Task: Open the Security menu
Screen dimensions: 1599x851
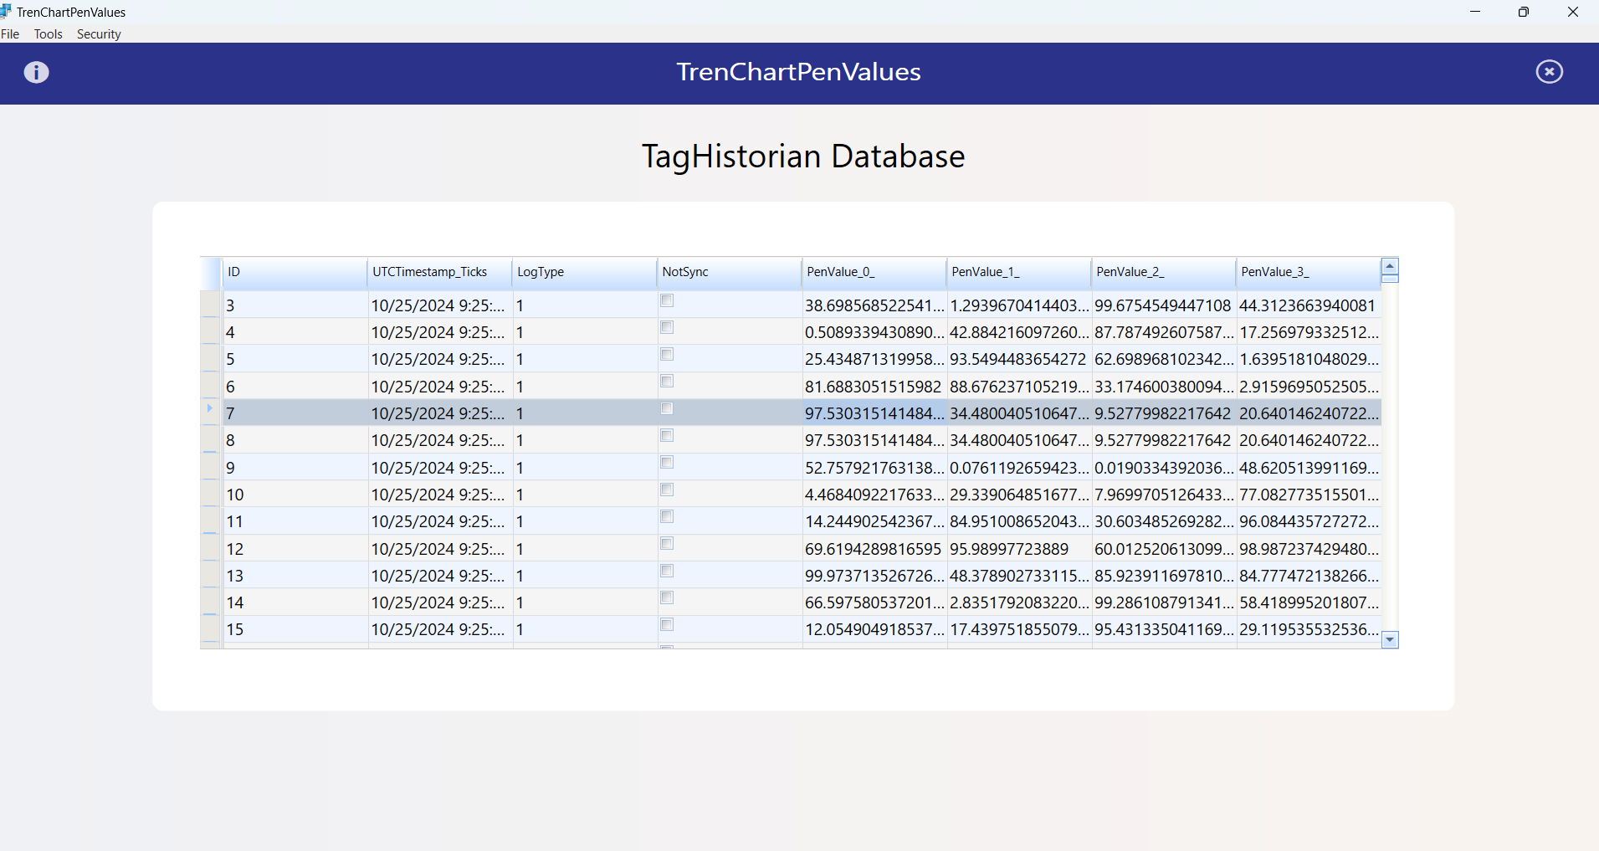Action: pos(99,34)
